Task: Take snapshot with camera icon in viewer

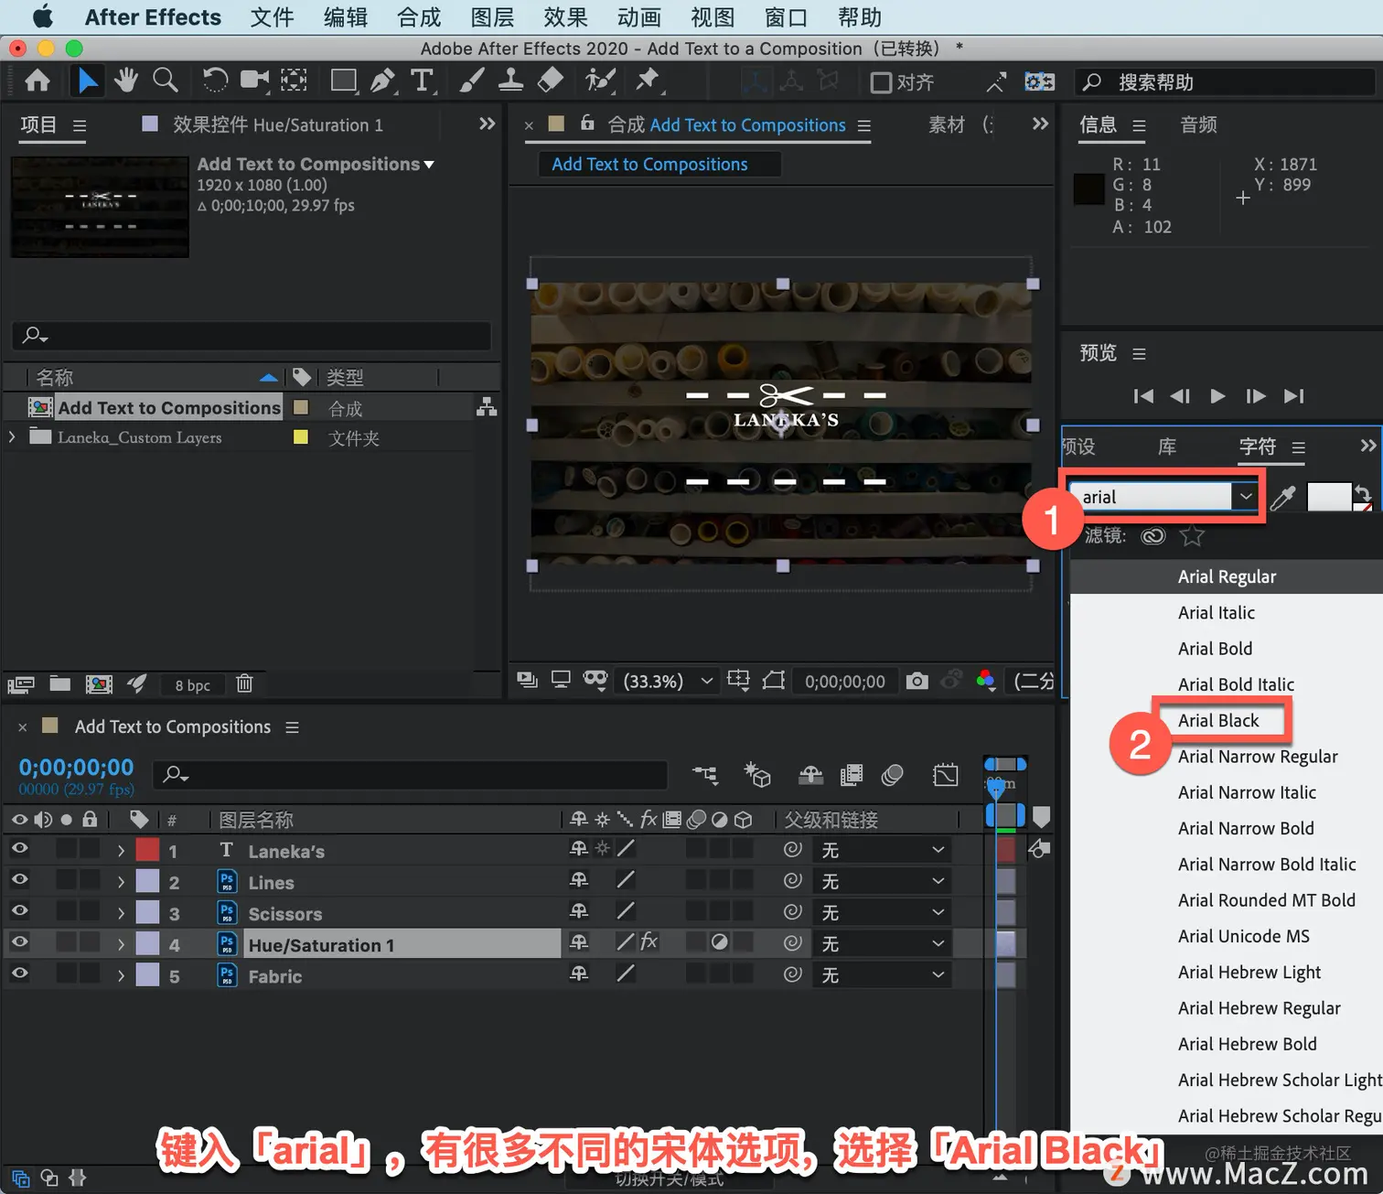Action: (x=917, y=681)
